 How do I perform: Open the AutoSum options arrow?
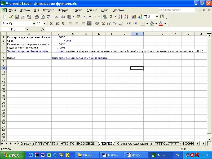[x=116, y=17]
